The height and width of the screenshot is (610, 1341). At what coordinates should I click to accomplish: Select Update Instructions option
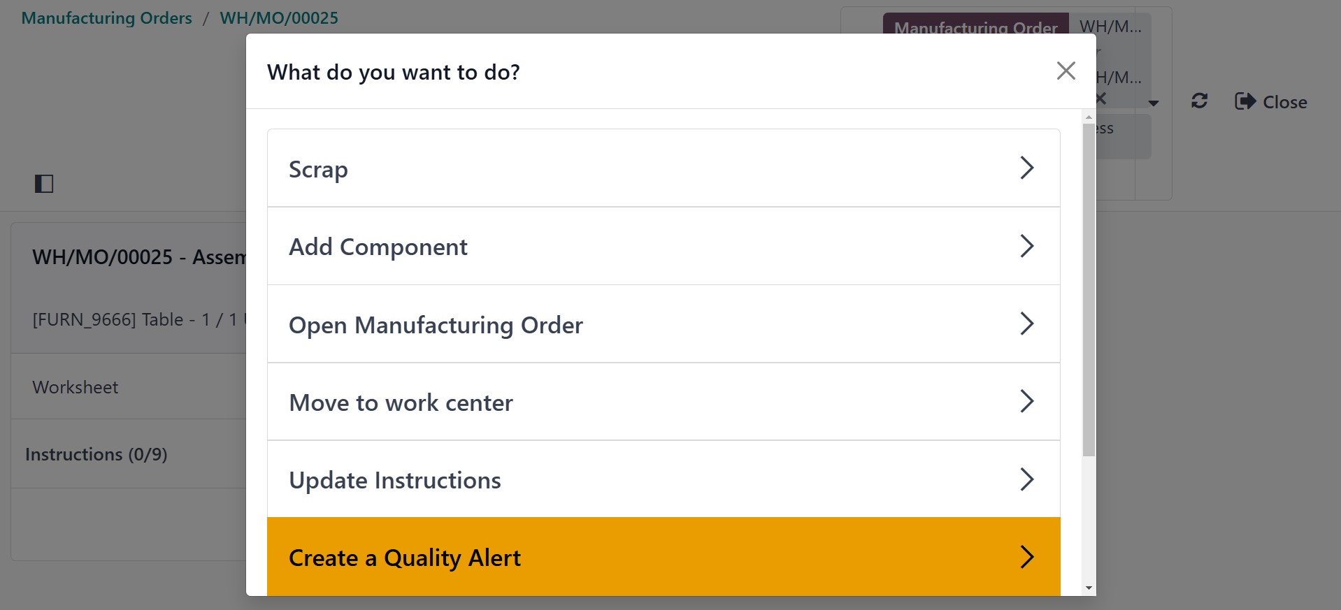click(x=394, y=480)
